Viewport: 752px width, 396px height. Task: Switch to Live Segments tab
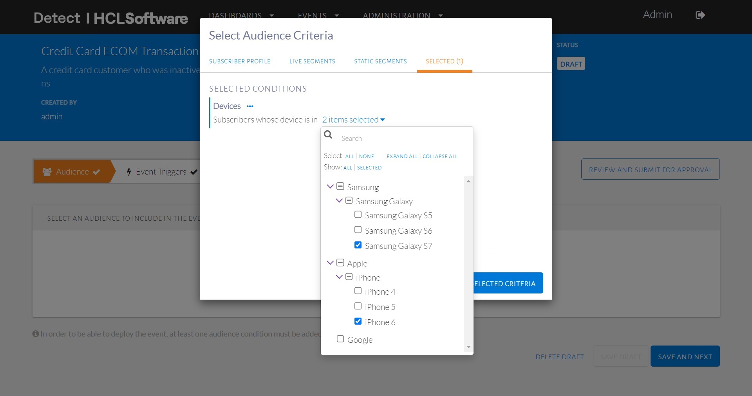[312, 61]
